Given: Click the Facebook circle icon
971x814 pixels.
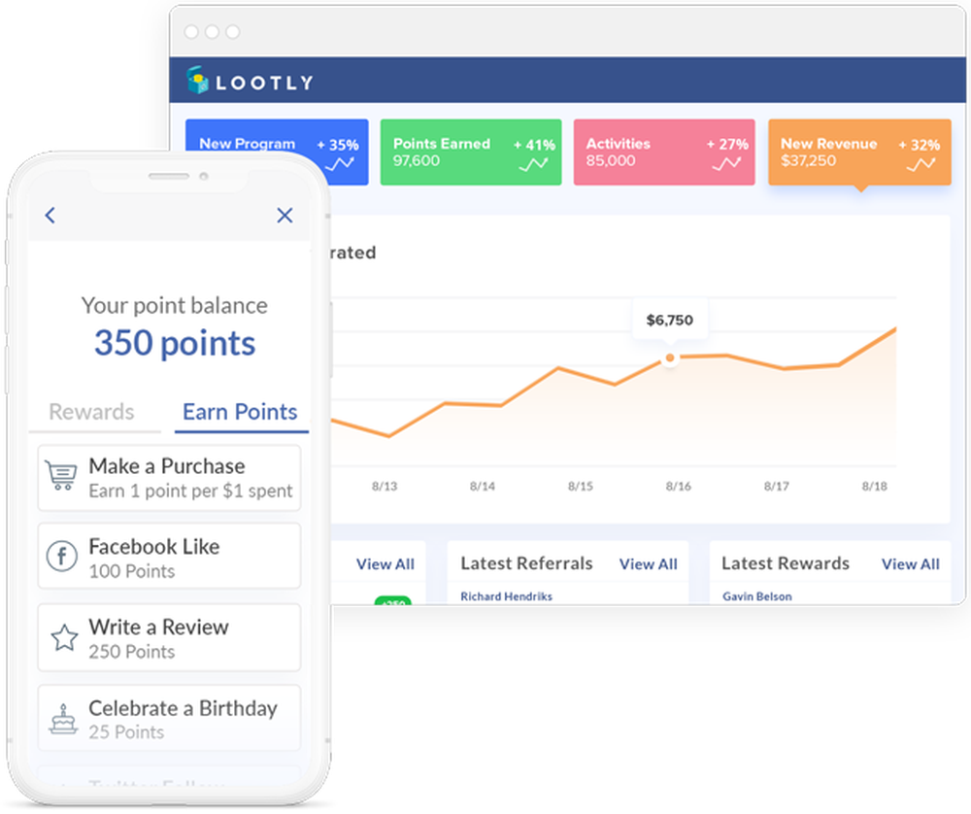Looking at the screenshot, I should pos(62,557).
